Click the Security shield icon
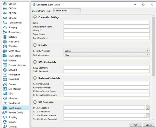156x128 pixels. click(5, 122)
